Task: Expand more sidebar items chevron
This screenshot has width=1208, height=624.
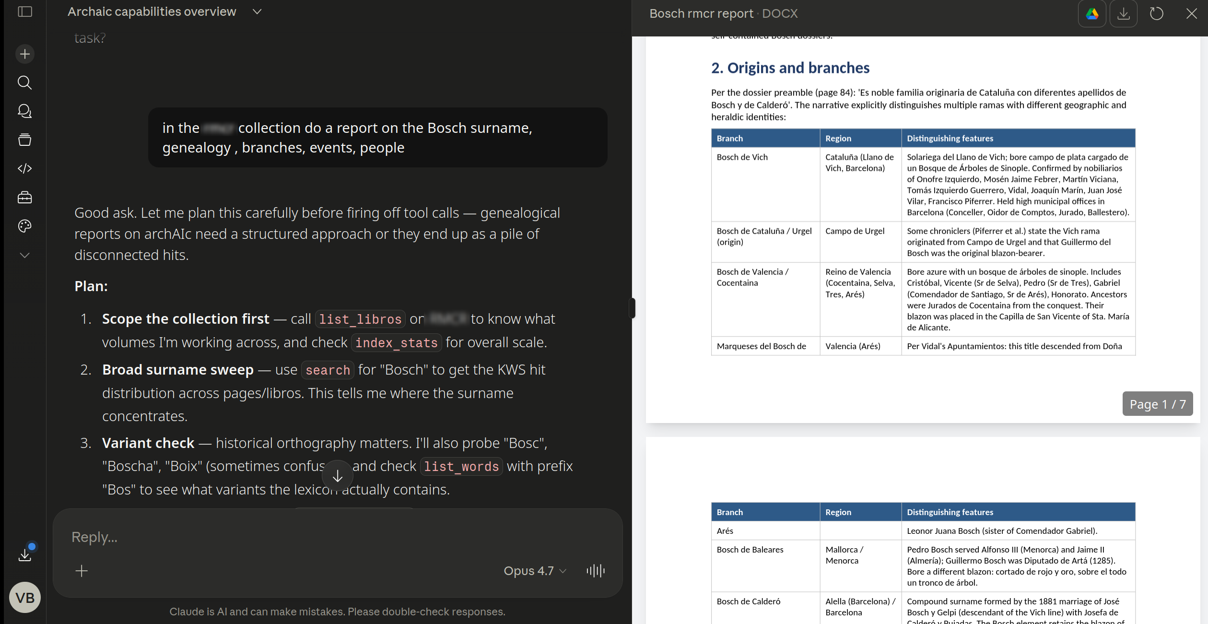Action: coord(25,255)
